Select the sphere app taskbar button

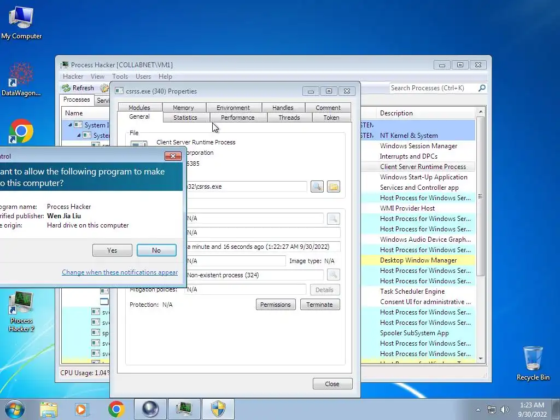[x=150, y=409]
